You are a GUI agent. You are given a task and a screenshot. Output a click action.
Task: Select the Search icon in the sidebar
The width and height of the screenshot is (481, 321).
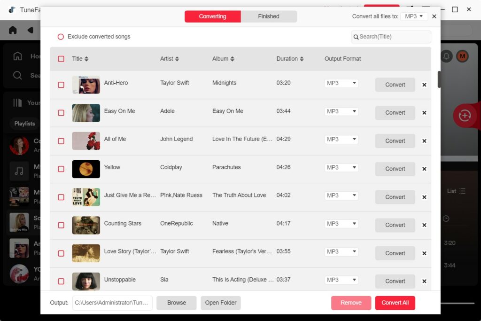(18, 75)
